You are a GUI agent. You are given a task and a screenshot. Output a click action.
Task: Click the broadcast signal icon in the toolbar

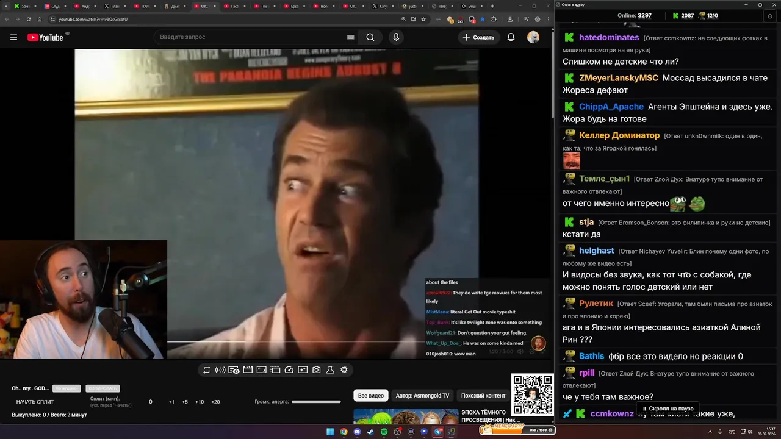[x=220, y=370]
